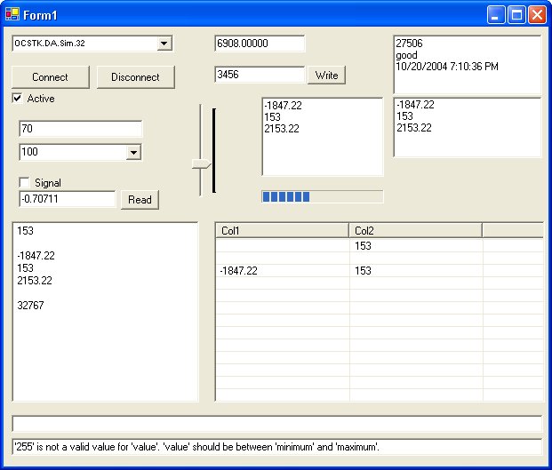Click 27506 in the top-right text box
The height and width of the screenshot is (470, 552).
point(409,44)
